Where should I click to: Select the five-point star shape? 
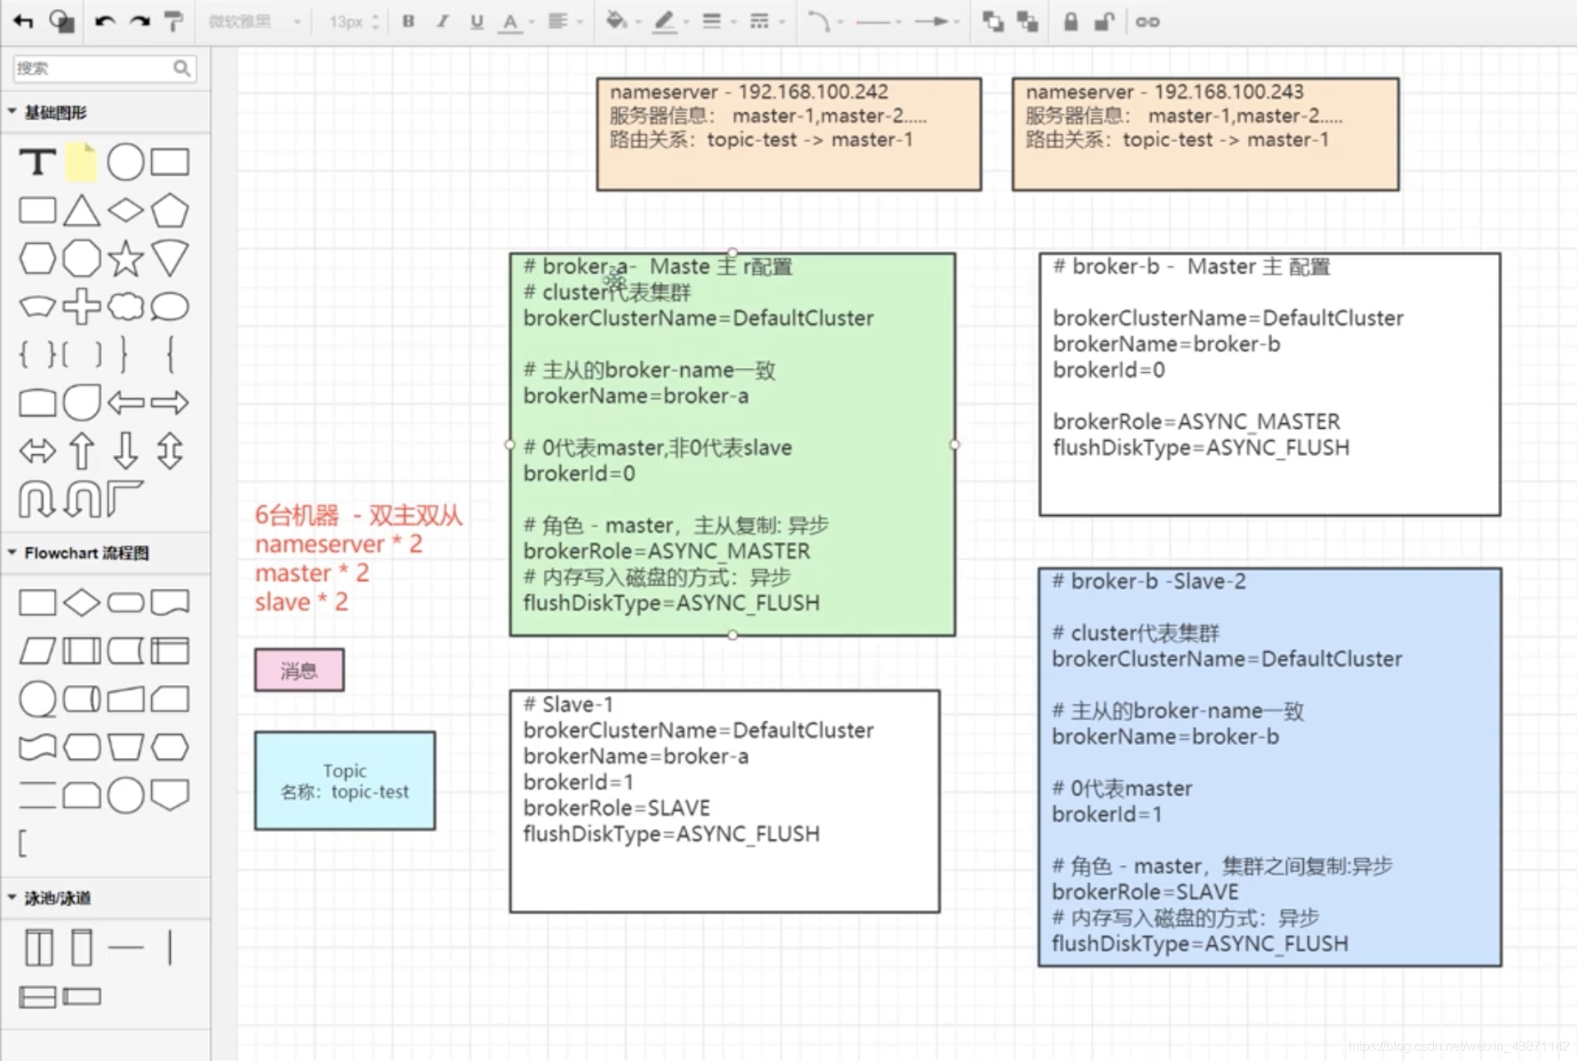(125, 258)
